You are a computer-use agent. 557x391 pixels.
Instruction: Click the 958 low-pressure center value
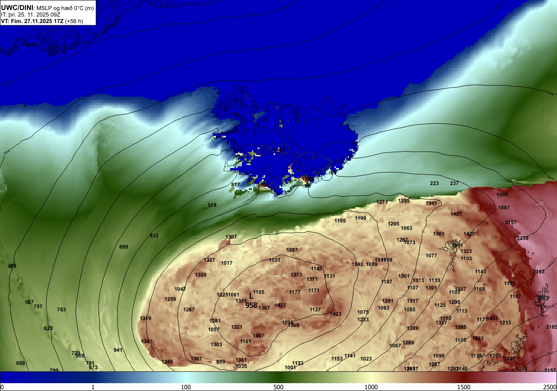point(251,305)
